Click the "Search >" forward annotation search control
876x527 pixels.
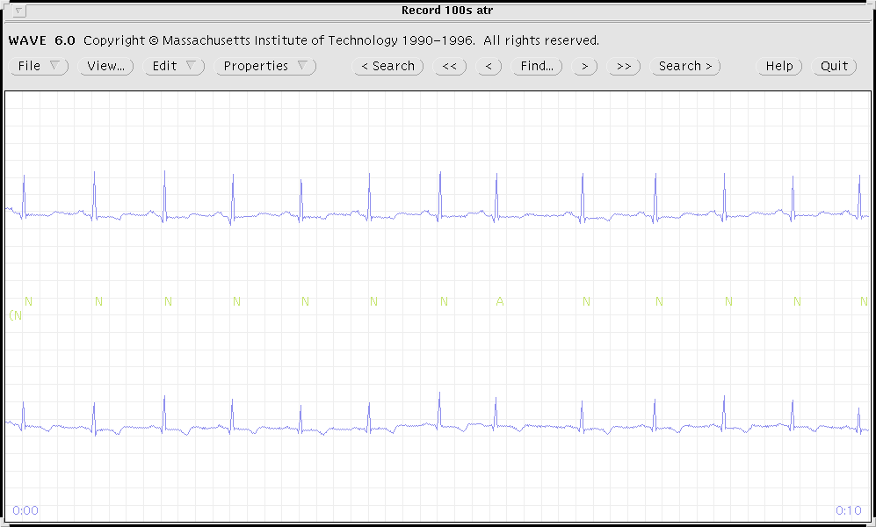[x=684, y=66]
